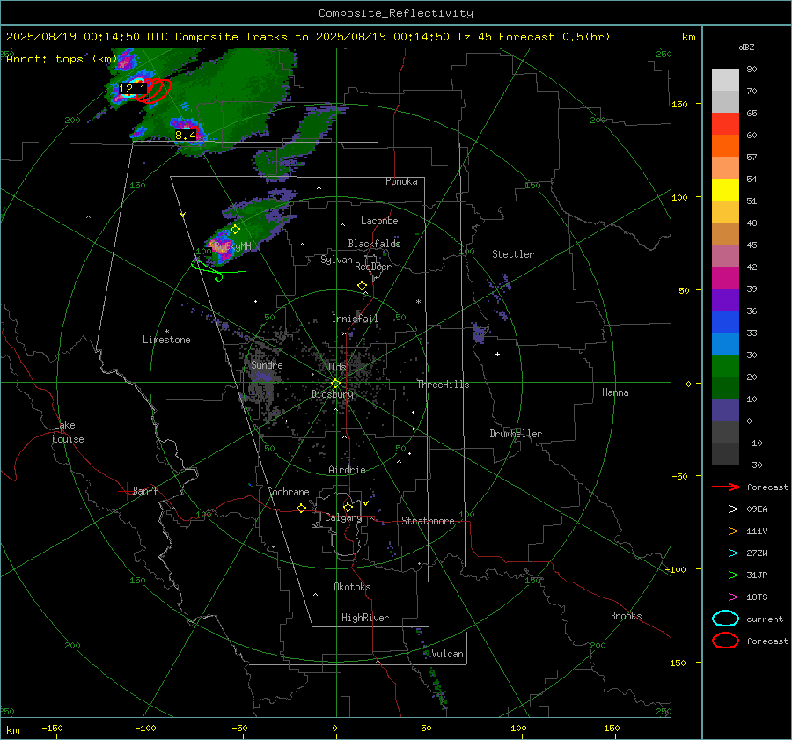Click the RedDeer city label
The height and width of the screenshot is (740, 792).
tap(373, 267)
